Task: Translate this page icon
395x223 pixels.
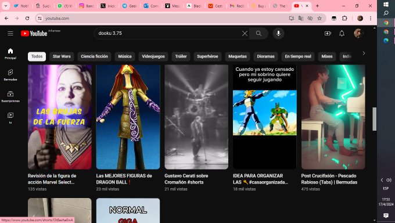Action: coord(301,18)
